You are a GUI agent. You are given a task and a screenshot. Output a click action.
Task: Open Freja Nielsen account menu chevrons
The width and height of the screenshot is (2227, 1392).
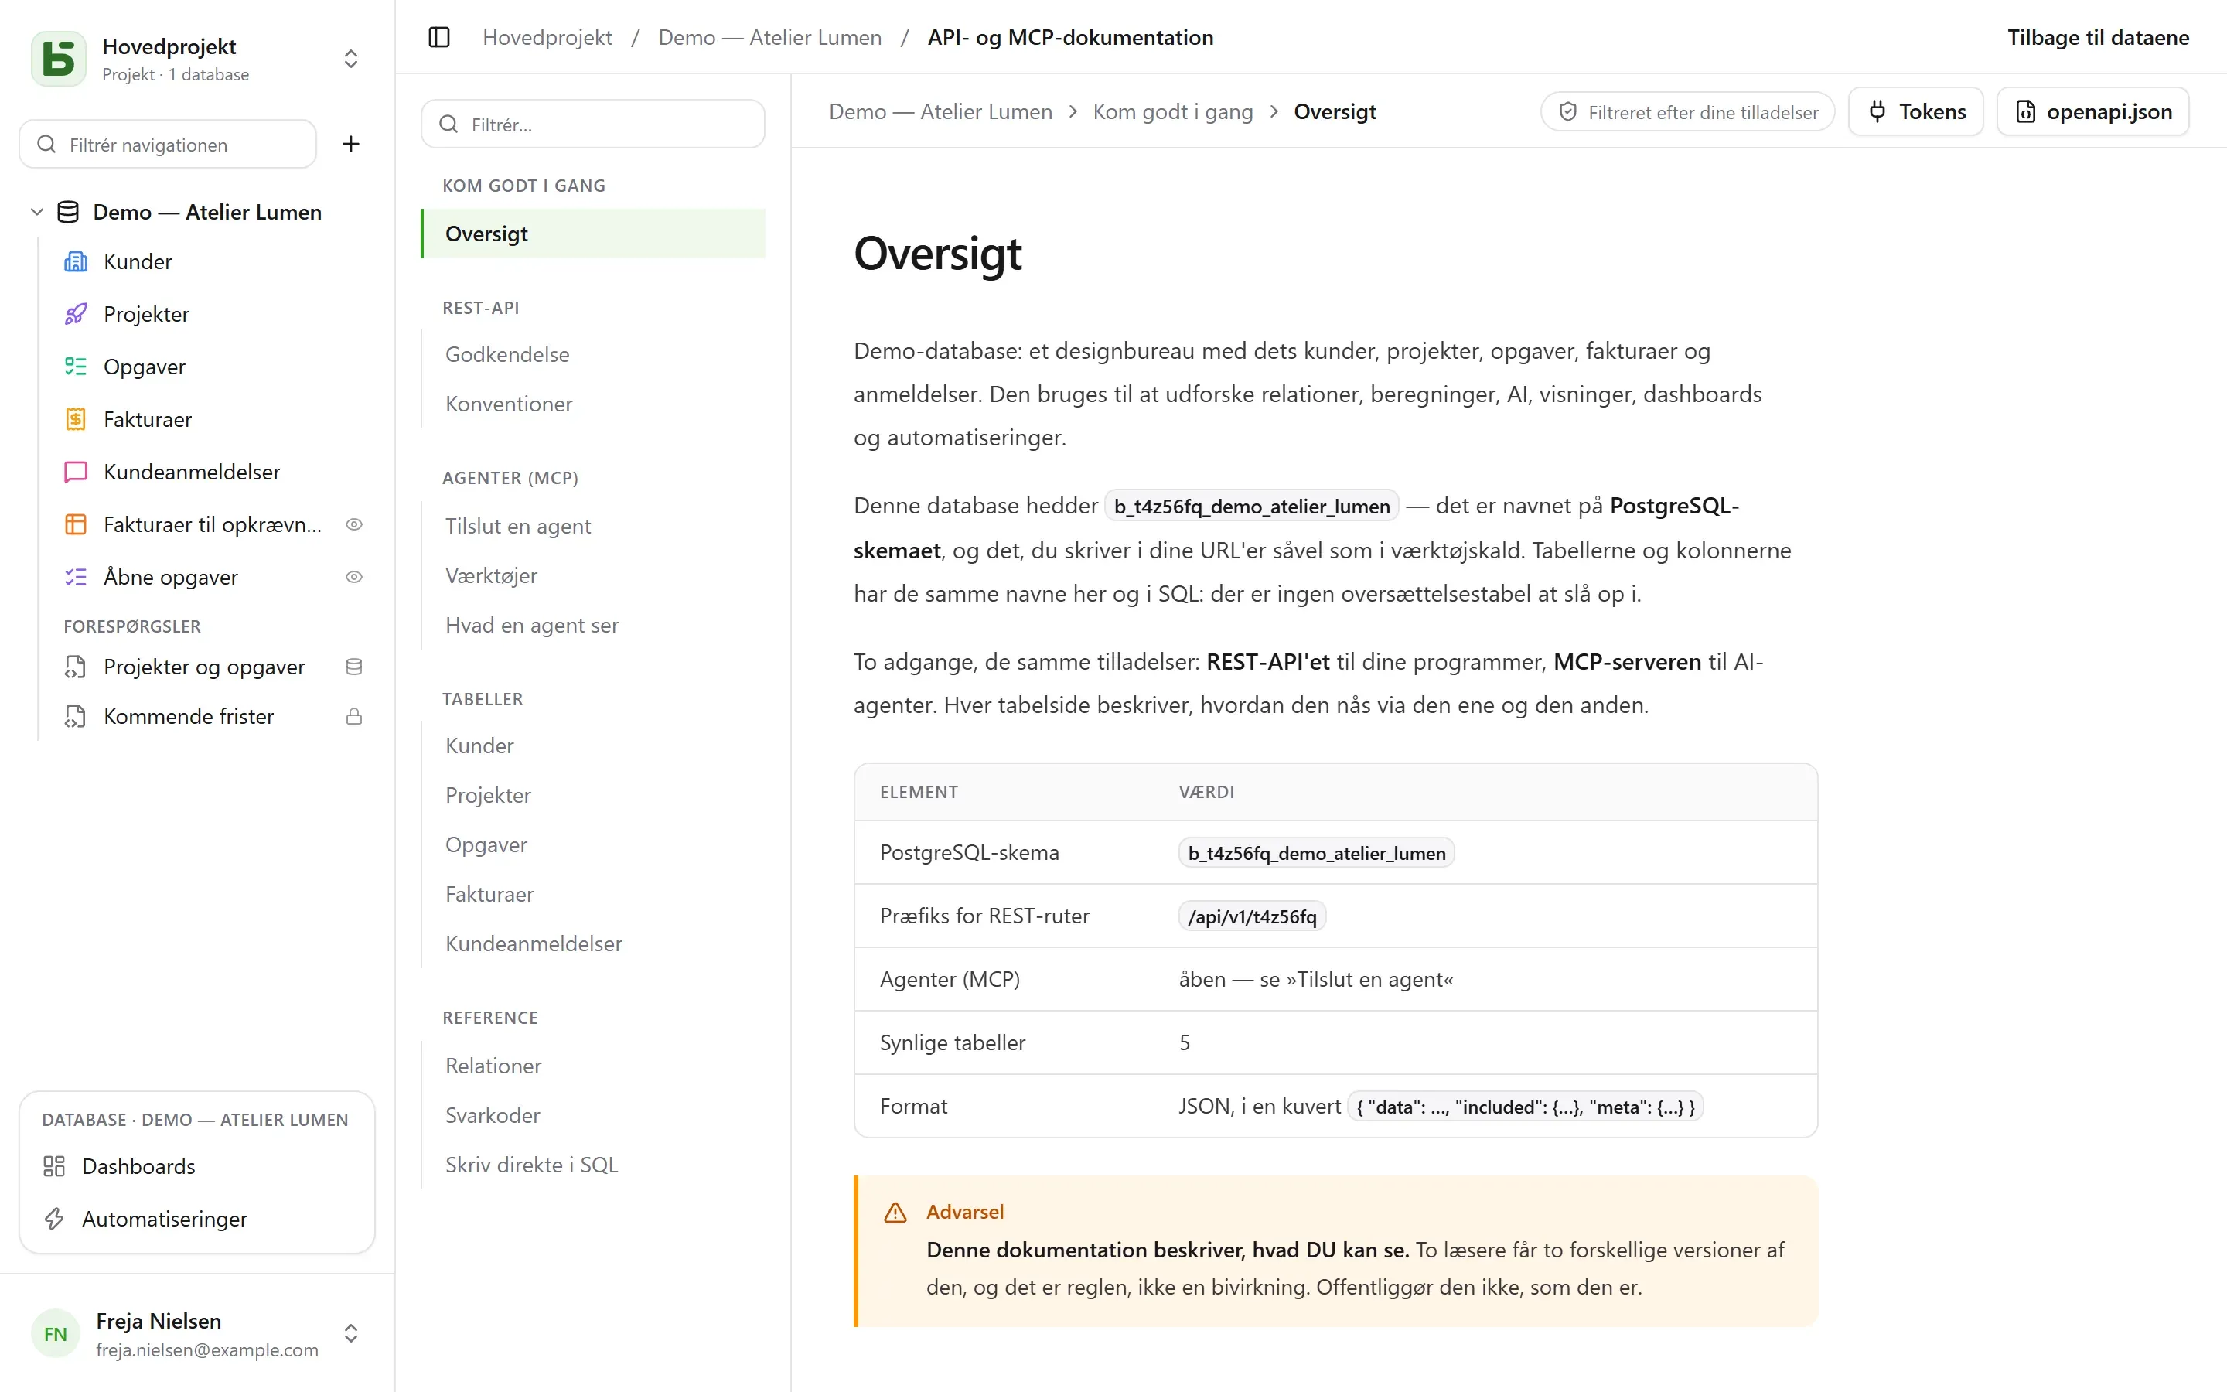[x=350, y=1333]
